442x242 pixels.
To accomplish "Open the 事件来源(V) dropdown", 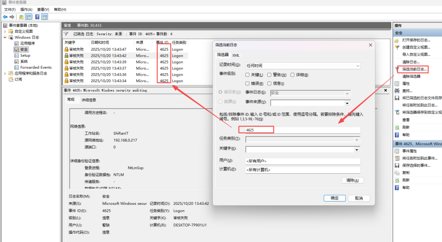I will tap(310, 103).
